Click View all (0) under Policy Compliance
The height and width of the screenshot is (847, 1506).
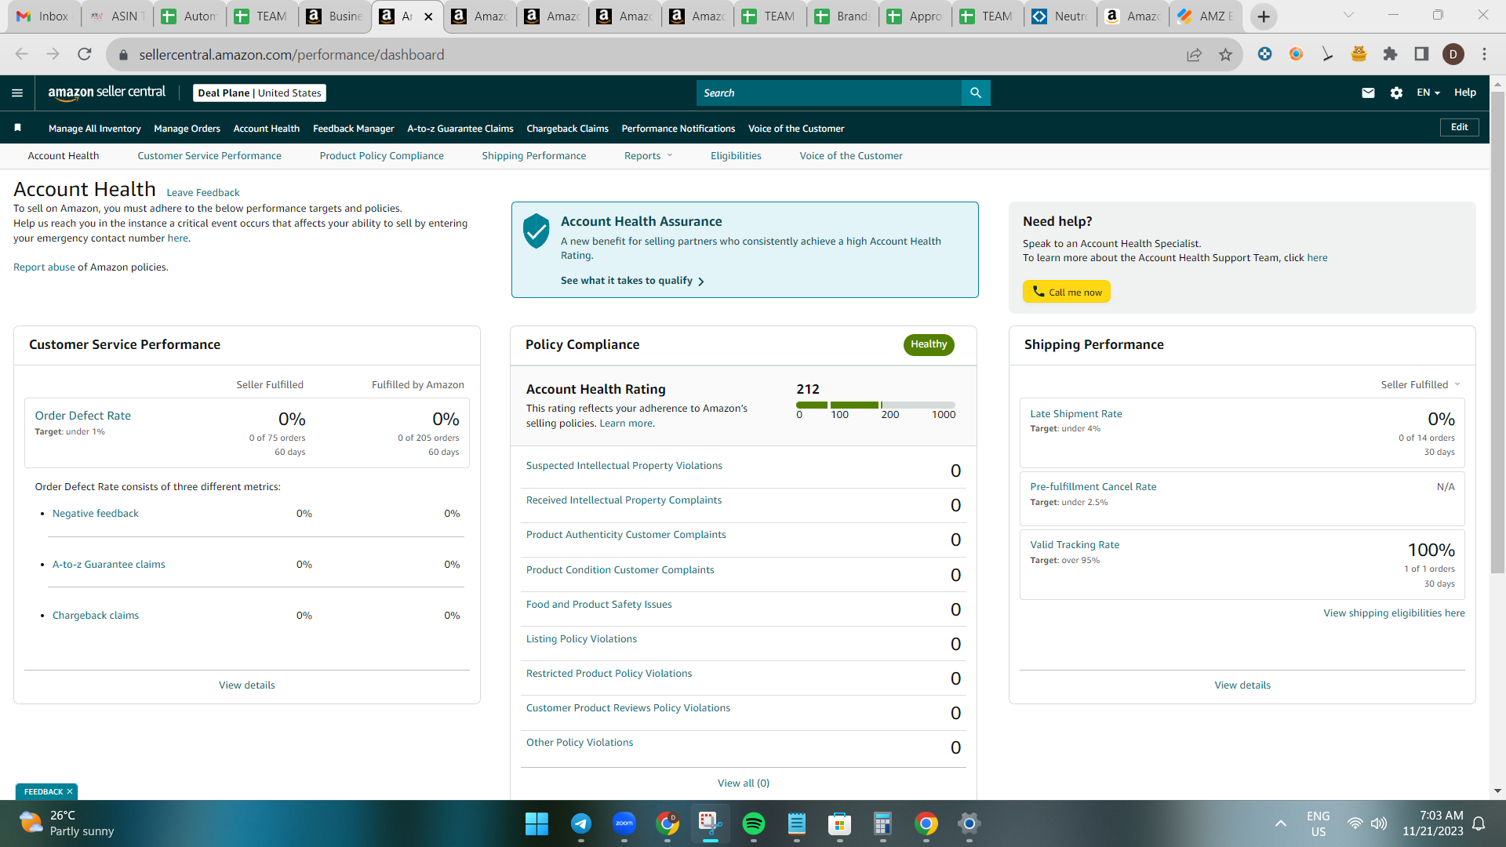pyautogui.click(x=744, y=783)
